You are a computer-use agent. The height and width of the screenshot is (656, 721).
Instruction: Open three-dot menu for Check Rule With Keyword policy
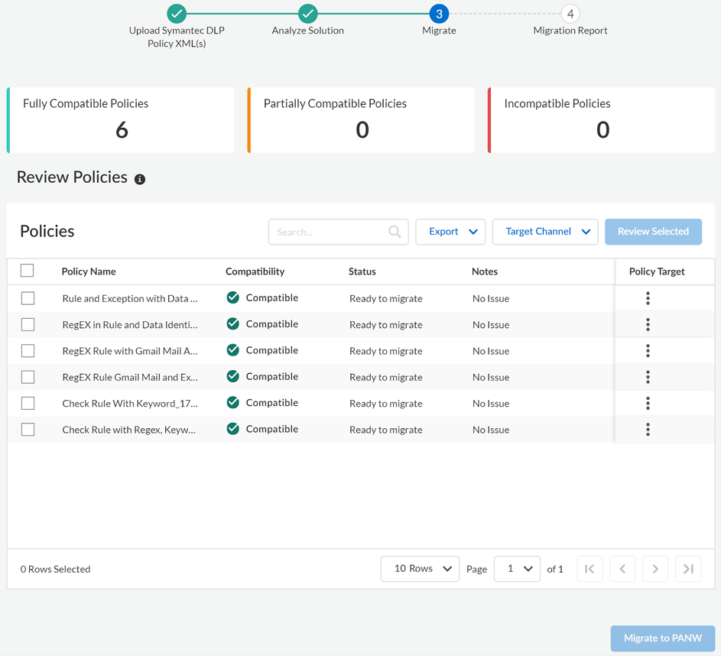648,403
